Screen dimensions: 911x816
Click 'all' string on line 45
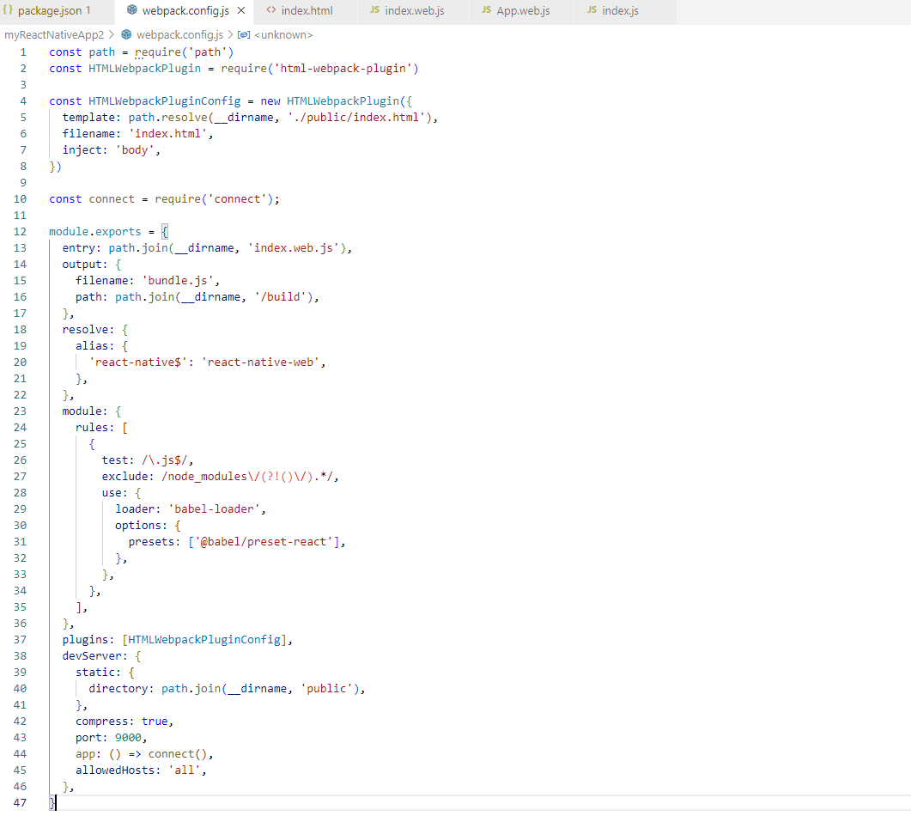click(x=185, y=770)
